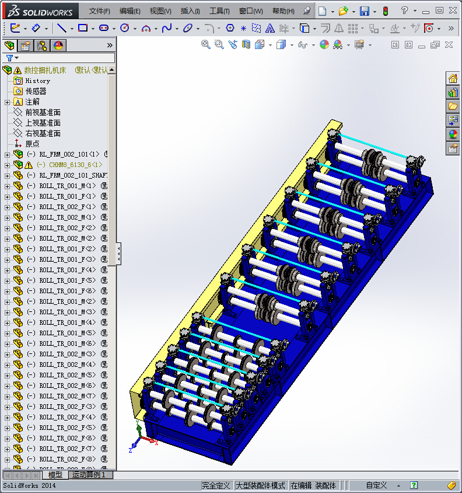Open the Display Style dropdown arrow
This screenshot has width=462, height=493.
(x=292, y=46)
